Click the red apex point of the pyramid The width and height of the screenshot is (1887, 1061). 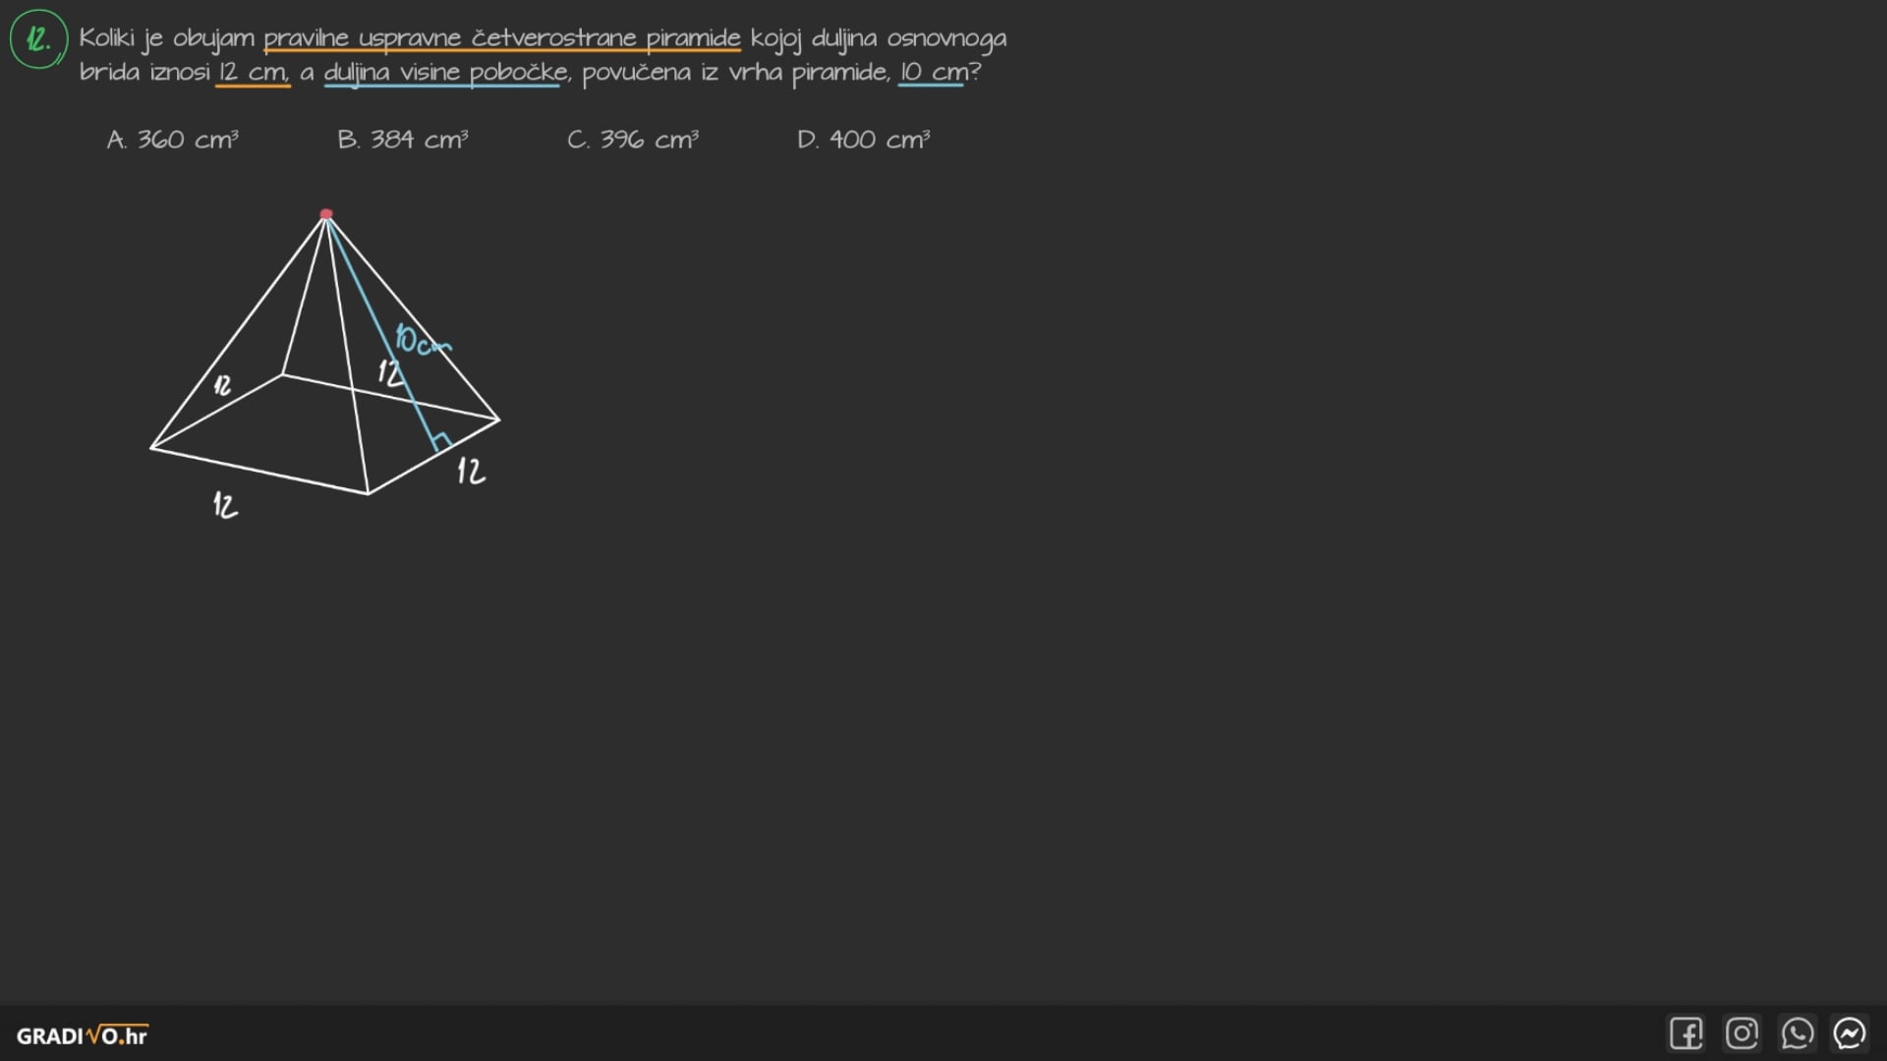click(326, 214)
